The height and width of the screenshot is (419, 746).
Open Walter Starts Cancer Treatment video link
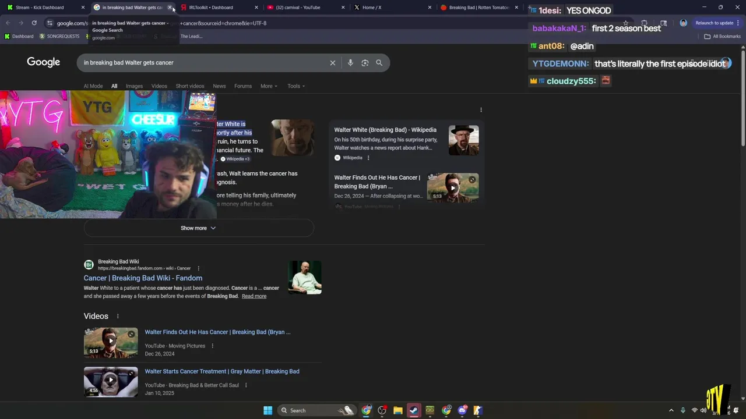pos(222,371)
